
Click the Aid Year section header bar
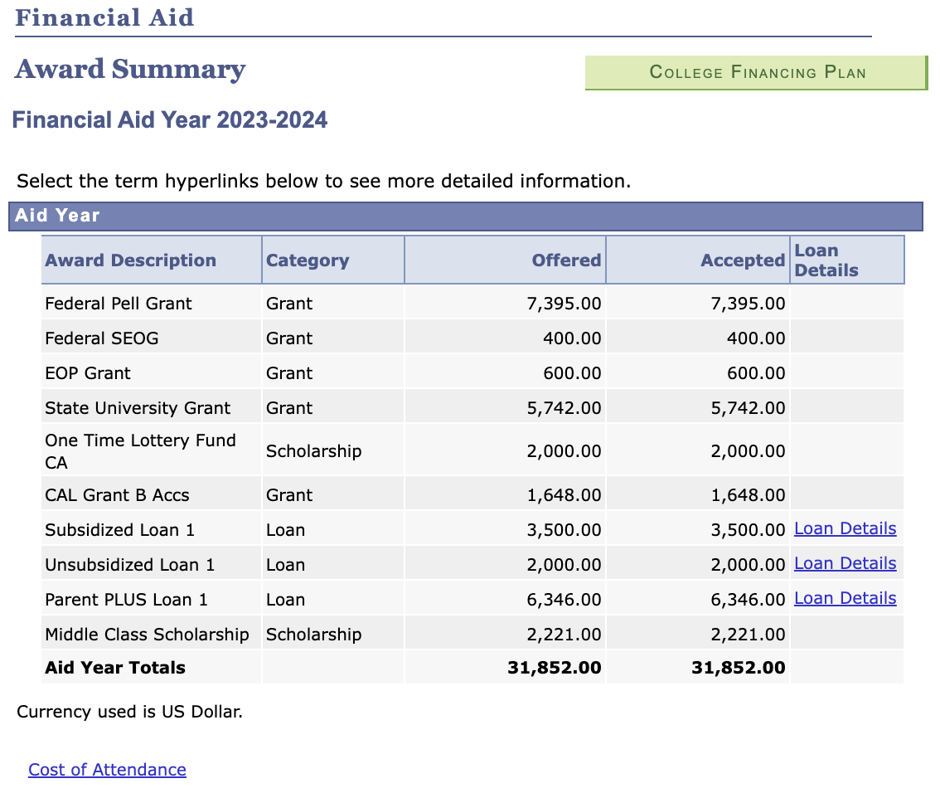[466, 216]
